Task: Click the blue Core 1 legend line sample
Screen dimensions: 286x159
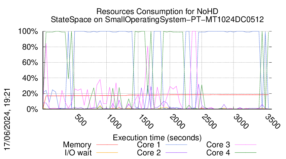Action: [176, 145]
